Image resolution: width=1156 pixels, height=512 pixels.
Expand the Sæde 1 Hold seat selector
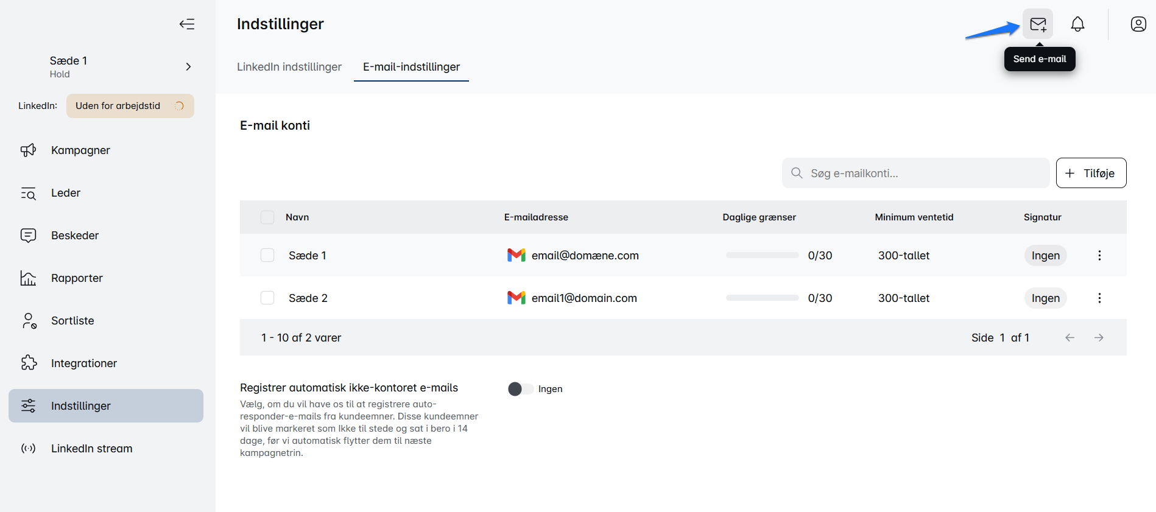click(188, 67)
